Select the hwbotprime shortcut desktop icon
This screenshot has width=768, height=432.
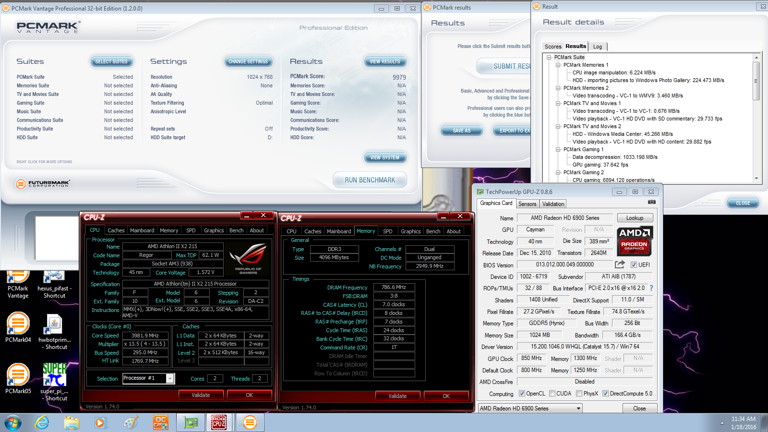55,331
